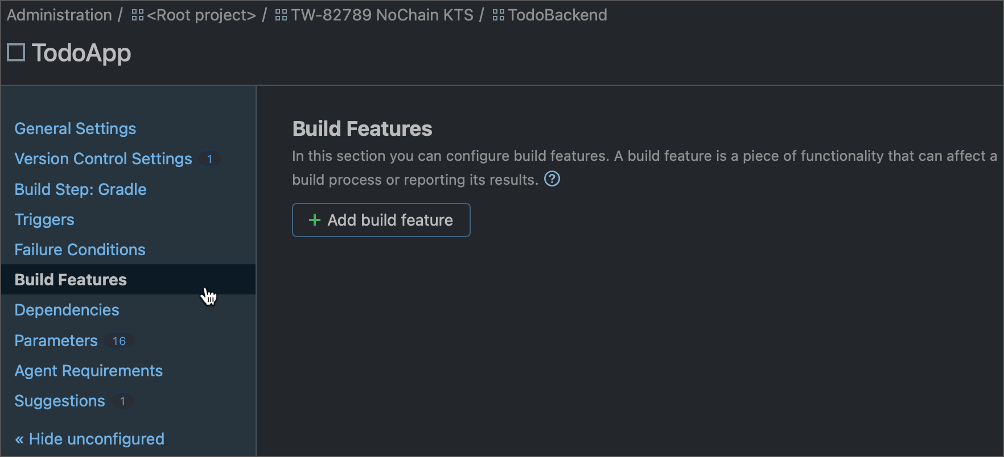Open the Failure Conditions section
Screen dimensions: 1004x457
[79, 250]
